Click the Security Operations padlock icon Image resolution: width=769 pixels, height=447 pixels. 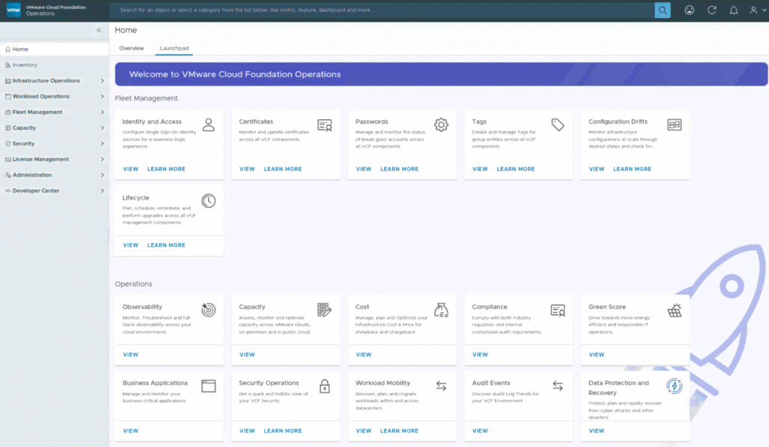tap(324, 386)
